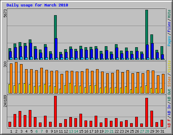Click the 300 axis value
Image resolution: width=173 pixels, height=135 pixels.
click(5, 64)
